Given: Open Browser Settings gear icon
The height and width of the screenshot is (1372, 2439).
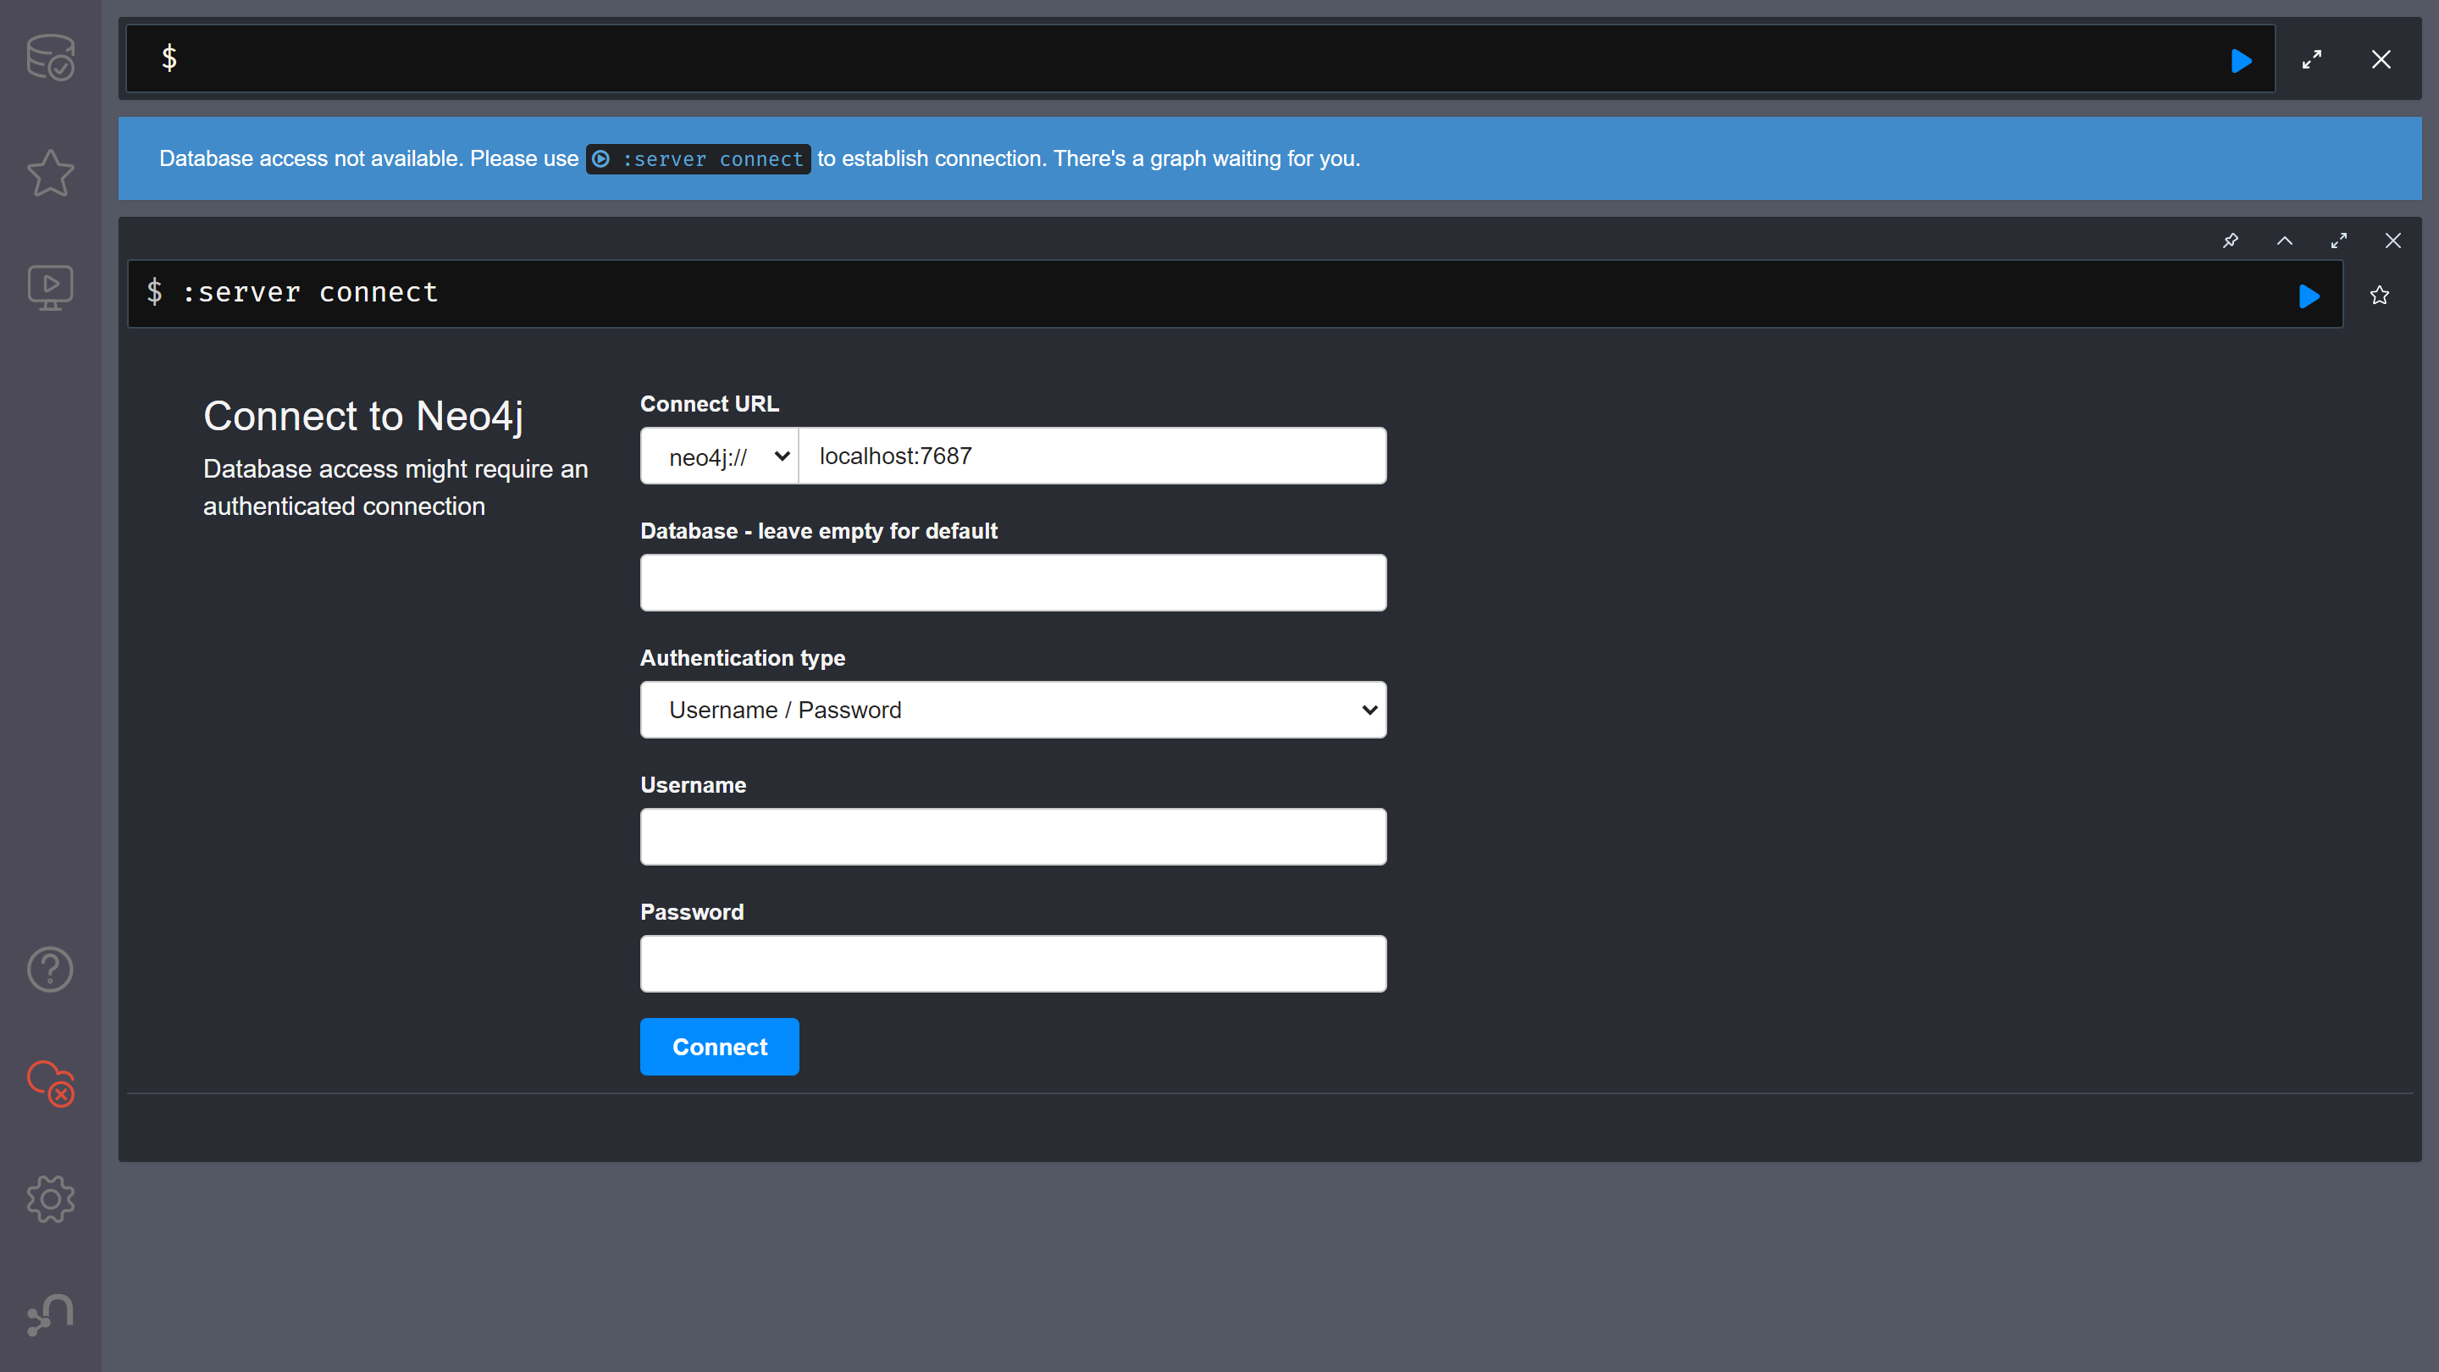Looking at the screenshot, I should tap(50, 1200).
